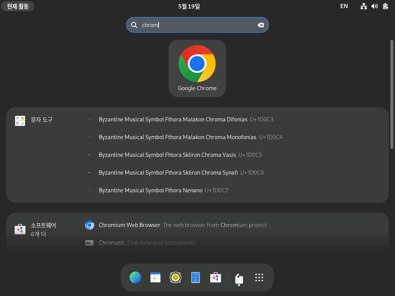
Task: Click the magnifier icon in the search bar
Action: pos(134,25)
